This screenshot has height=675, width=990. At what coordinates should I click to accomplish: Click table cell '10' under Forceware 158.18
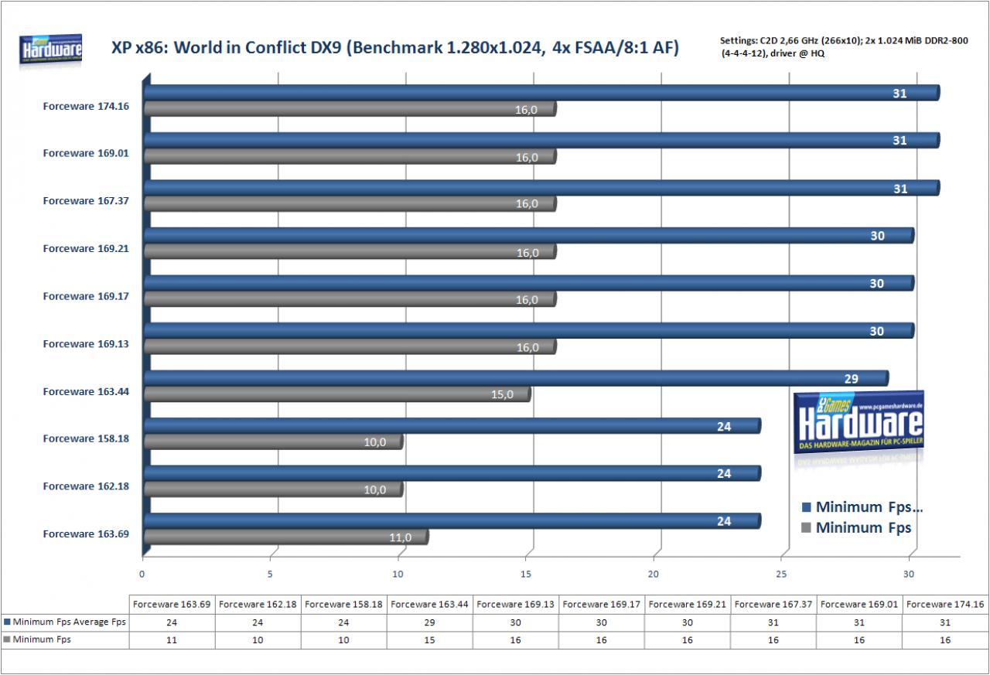tap(343, 640)
